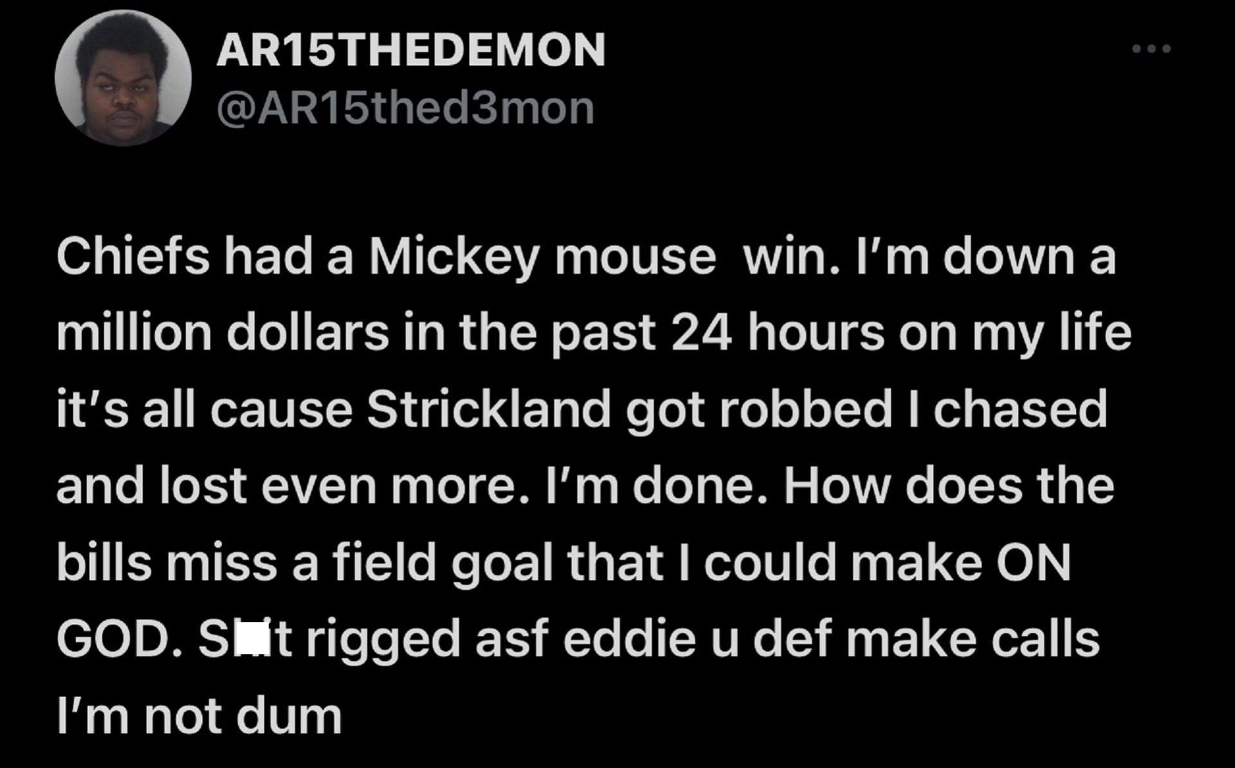Click the @AR15thed3mon handle
The image size is (1235, 768).
405,108
